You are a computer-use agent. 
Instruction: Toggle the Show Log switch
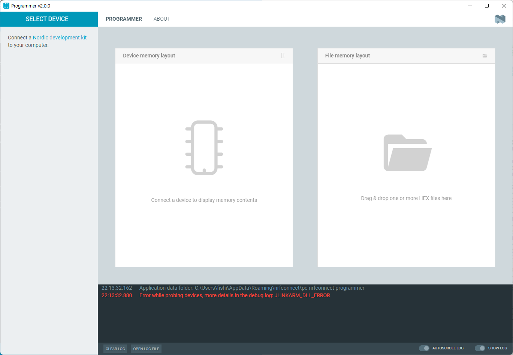click(x=480, y=348)
